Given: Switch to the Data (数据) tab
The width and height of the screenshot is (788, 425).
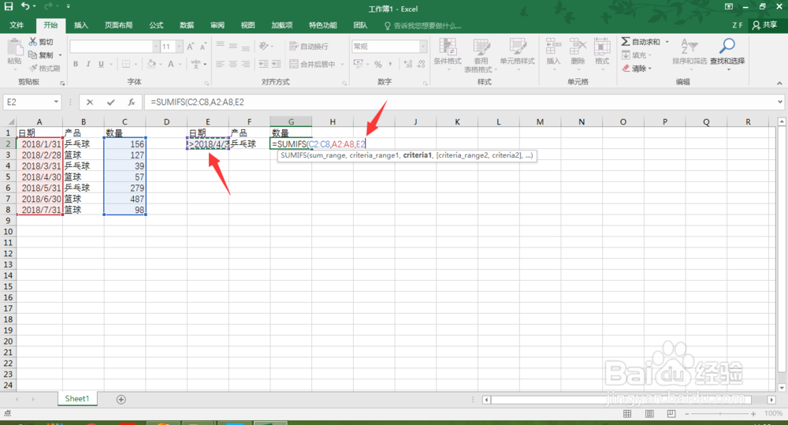Looking at the screenshot, I should pos(187,25).
